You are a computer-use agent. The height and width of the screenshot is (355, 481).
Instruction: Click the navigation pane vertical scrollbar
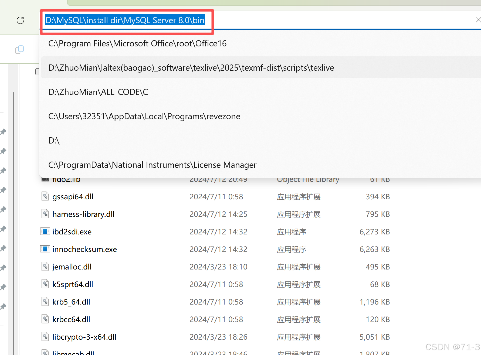tap(13, 223)
